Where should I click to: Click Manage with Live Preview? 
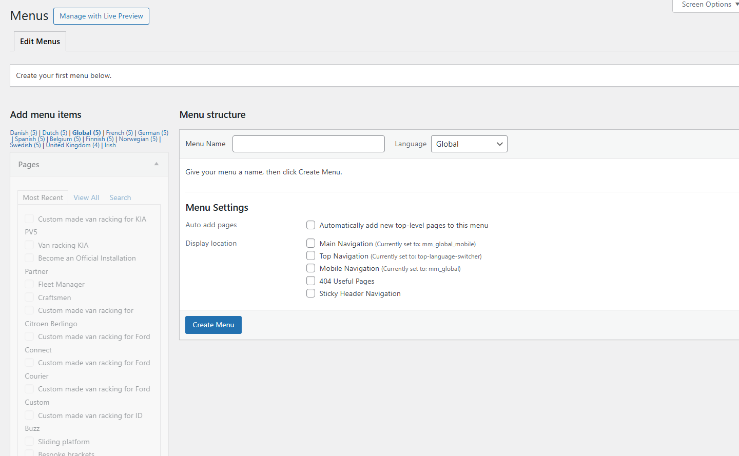tap(101, 16)
